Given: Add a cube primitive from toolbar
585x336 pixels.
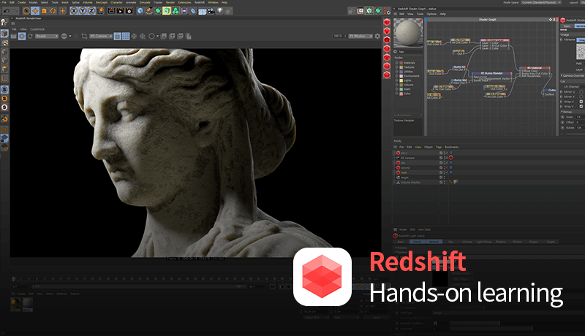Looking at the screenshot, I should 140,11.
